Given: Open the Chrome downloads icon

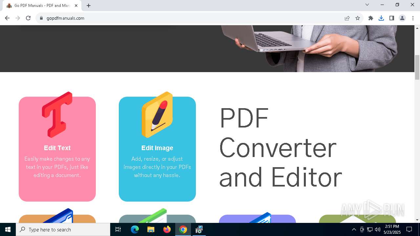Looking at the screenshot, I should 381,18.
